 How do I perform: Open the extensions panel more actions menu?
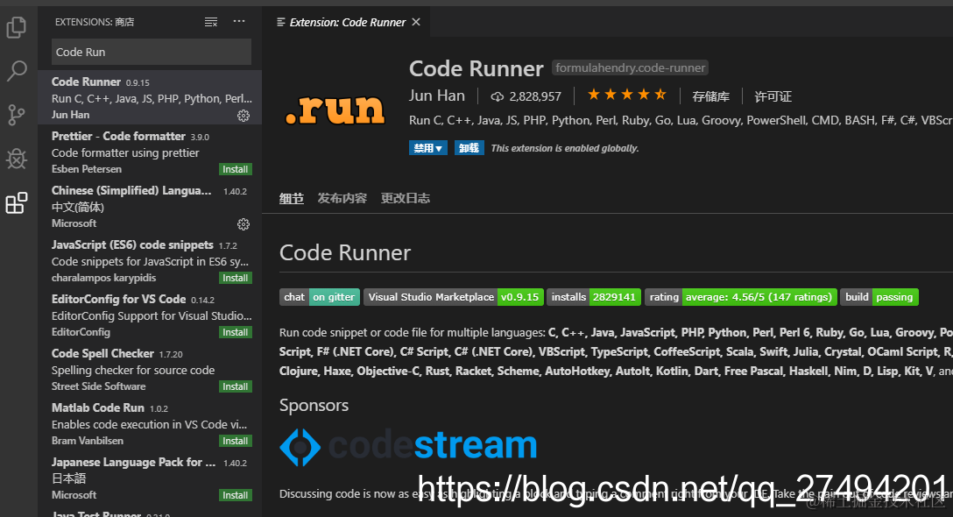239,21
